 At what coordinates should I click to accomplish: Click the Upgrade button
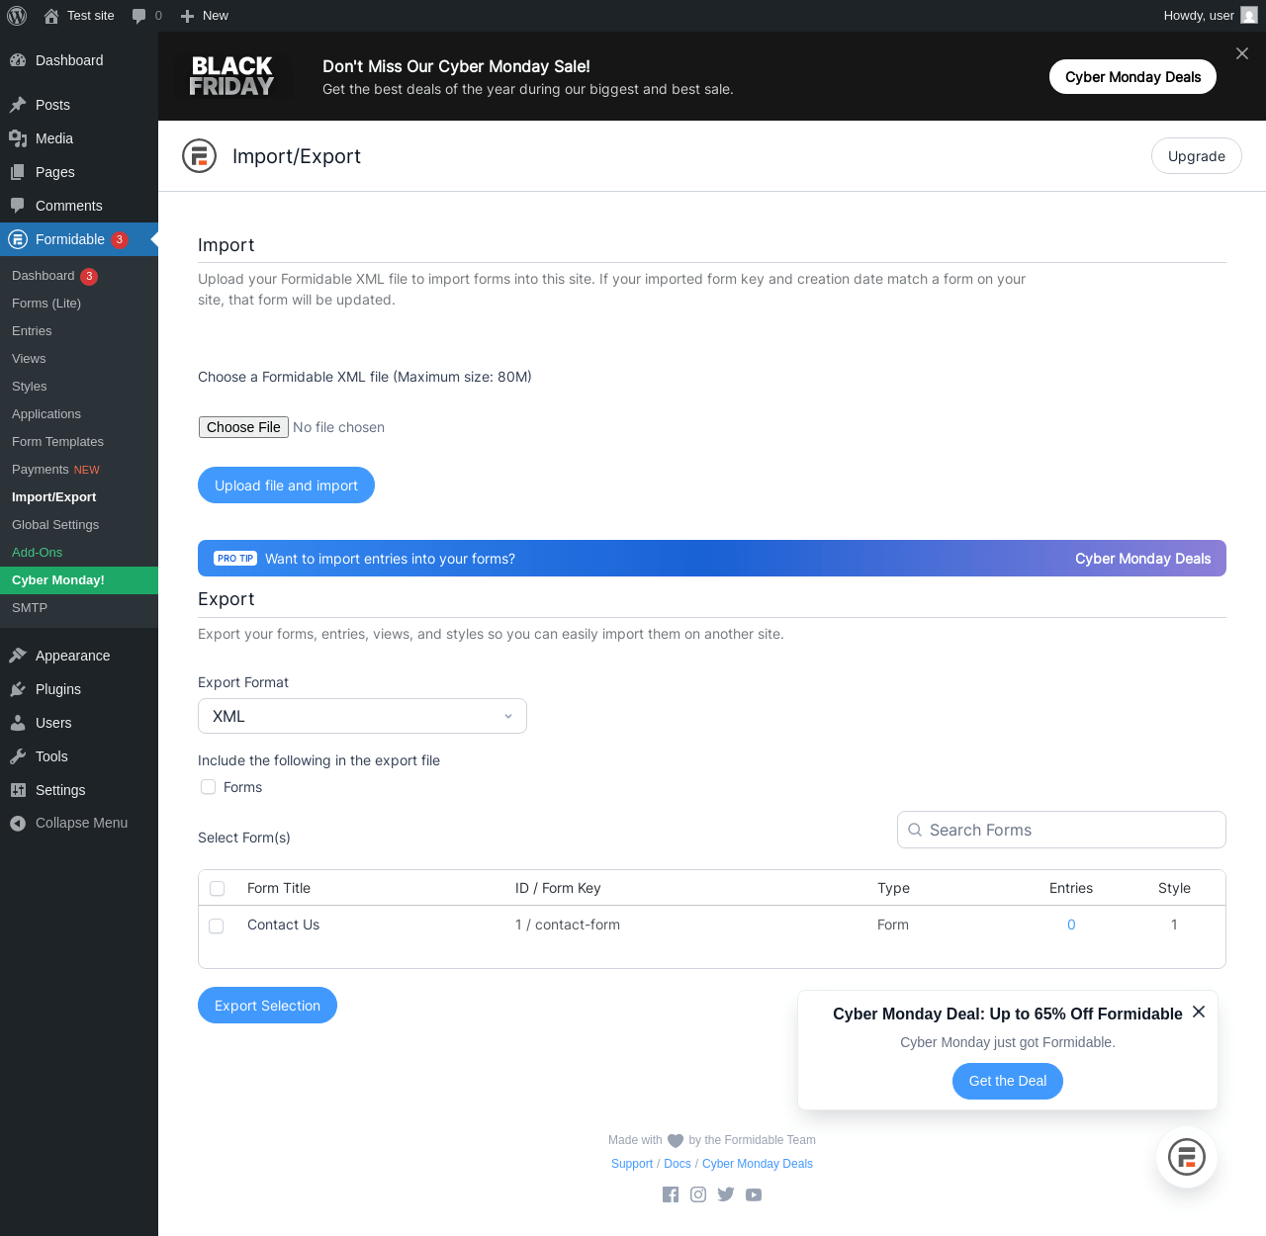click(1197, 156)
